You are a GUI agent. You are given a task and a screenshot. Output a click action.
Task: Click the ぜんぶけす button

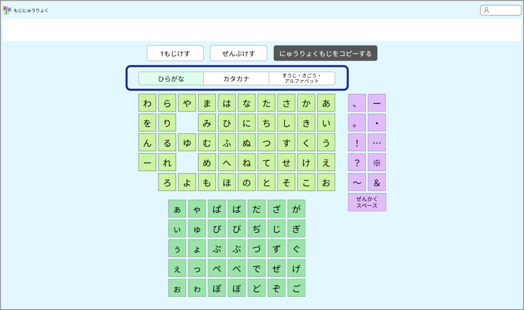(238, 53)
